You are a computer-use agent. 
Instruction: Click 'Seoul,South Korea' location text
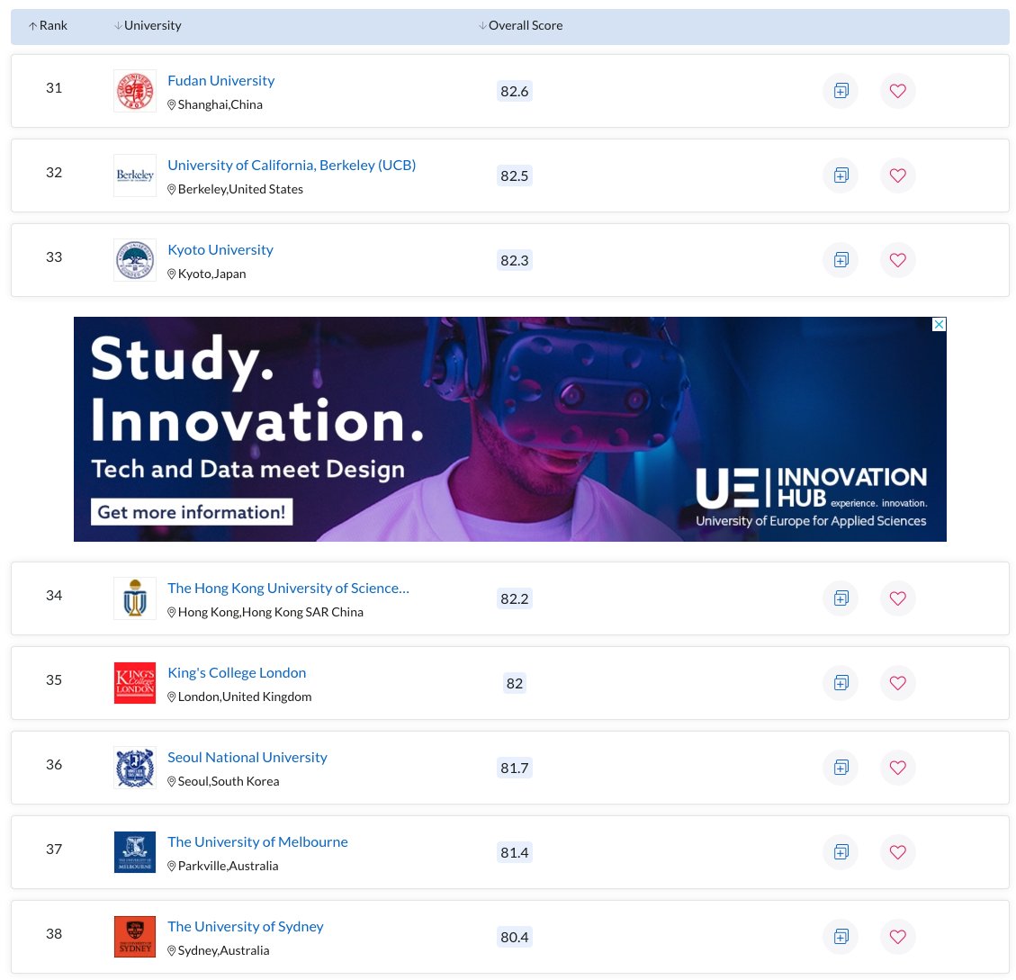(x=229, y=781)
